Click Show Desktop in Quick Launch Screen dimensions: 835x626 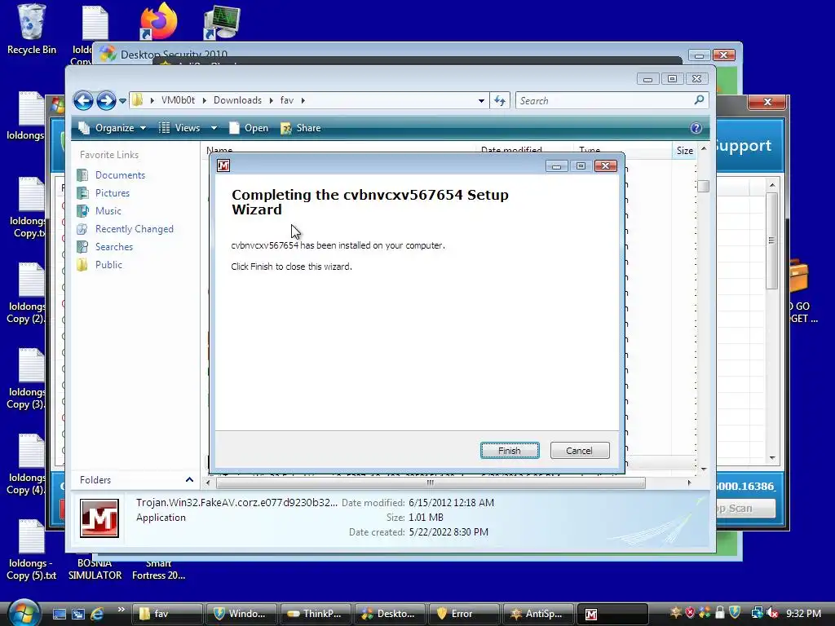(x=59, y=614)
